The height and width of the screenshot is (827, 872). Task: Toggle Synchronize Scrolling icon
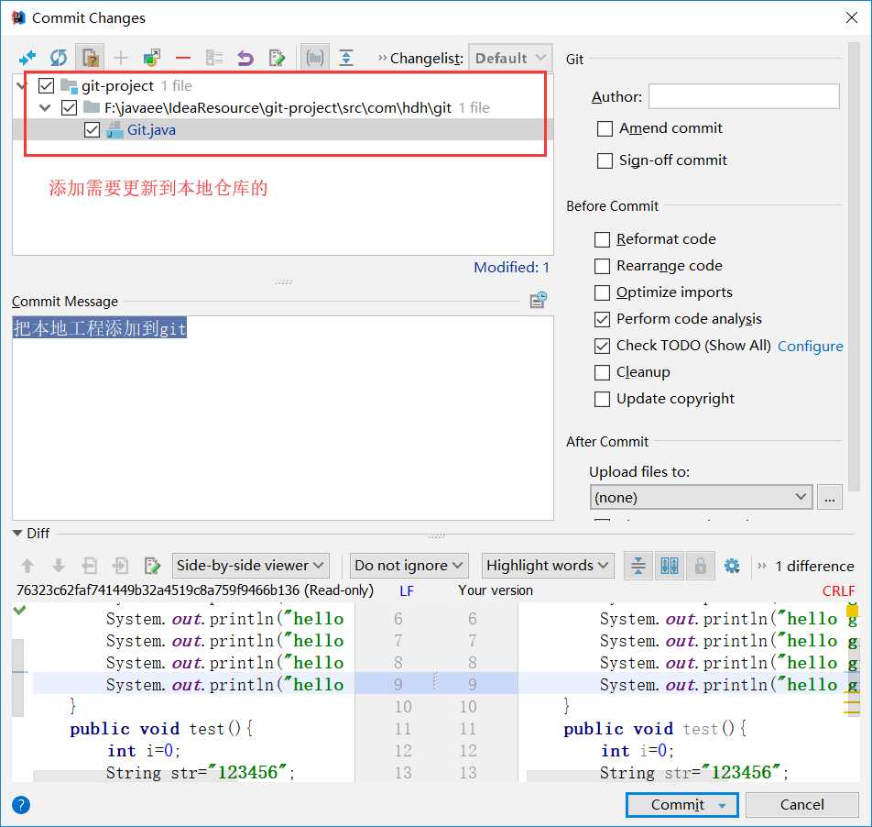[670, 566]
